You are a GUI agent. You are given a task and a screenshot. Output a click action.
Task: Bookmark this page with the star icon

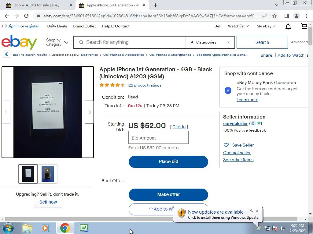click(274, 16)
